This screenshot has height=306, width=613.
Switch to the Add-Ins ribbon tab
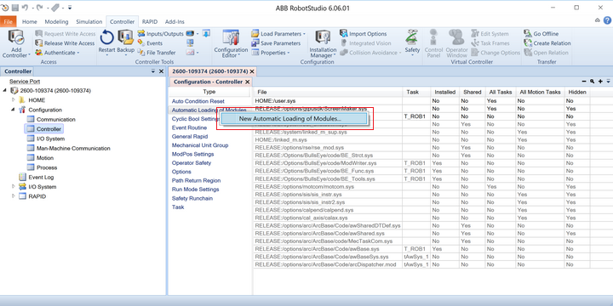pyautogui.click(x=175, y=22)
